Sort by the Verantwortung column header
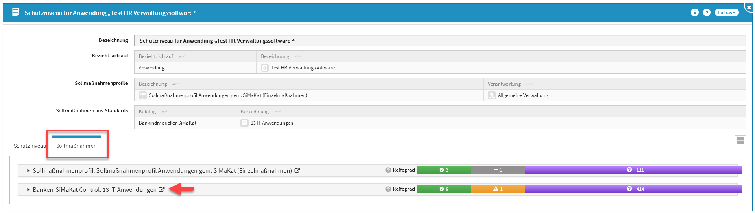Screen dimensions: 755x213 click(504, 84)
